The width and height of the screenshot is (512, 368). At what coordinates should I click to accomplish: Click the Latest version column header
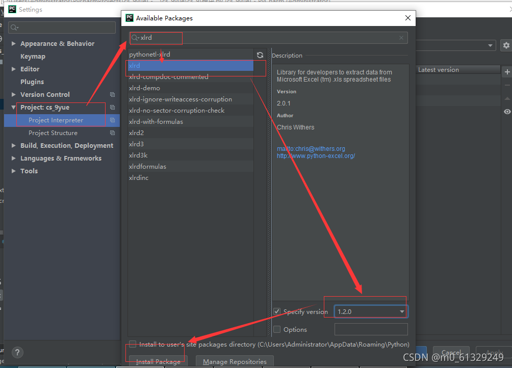point(458,70)
